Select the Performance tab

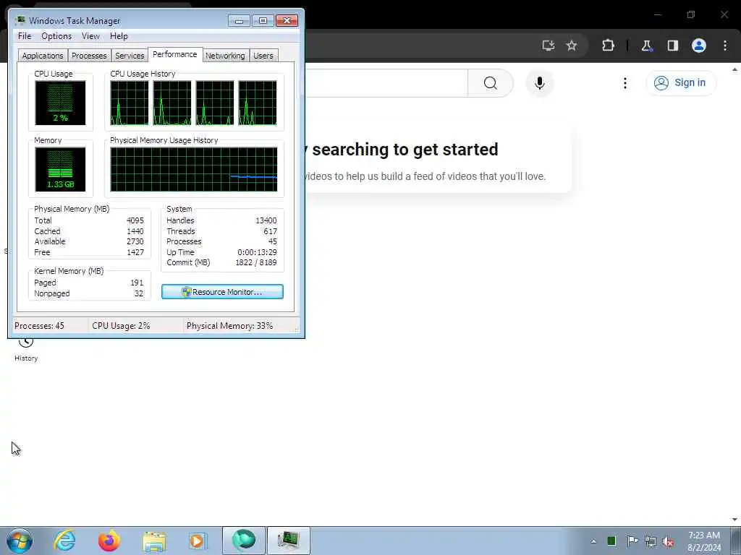tap(175, 54)
